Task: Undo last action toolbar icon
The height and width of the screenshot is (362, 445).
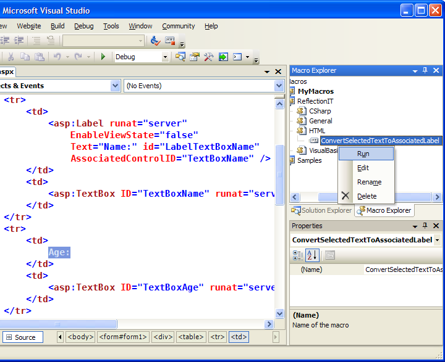Action: tap(57, 57)
